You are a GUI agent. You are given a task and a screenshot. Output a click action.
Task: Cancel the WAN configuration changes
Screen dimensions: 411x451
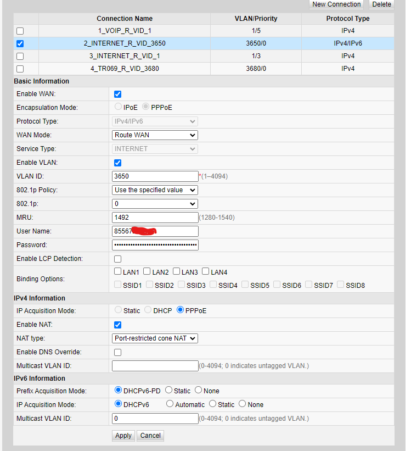[x=150, y=436]
